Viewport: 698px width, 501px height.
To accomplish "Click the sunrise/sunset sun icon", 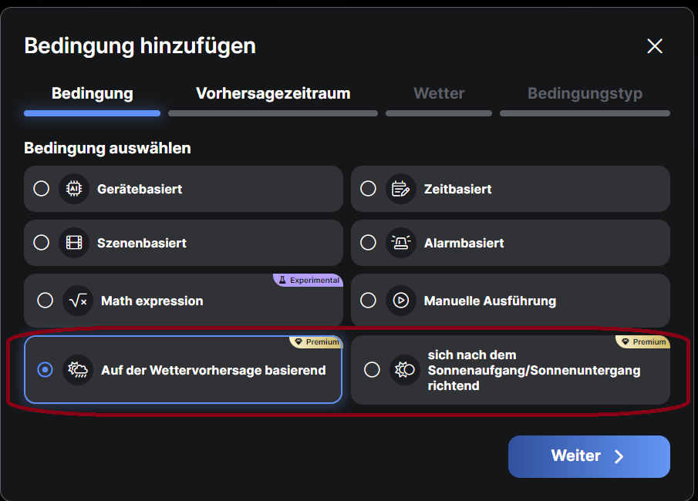I will point(404,370).
